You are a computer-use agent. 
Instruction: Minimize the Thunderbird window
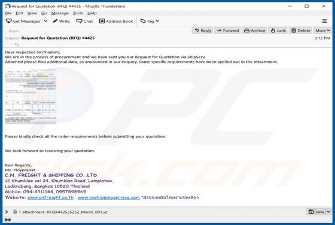(290, 6)
